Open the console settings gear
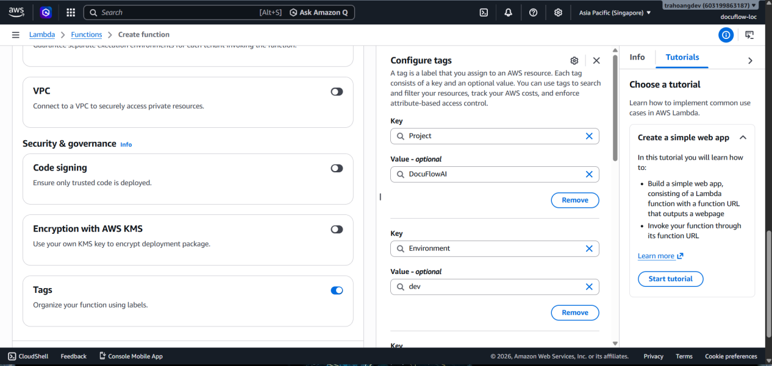The height and width of the screenshot is (366, 772). (558, 12)
